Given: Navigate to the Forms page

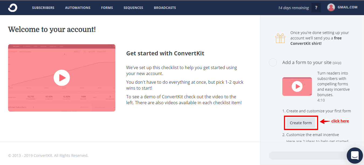Looking at the screenshot, I should tap(107, 8).
